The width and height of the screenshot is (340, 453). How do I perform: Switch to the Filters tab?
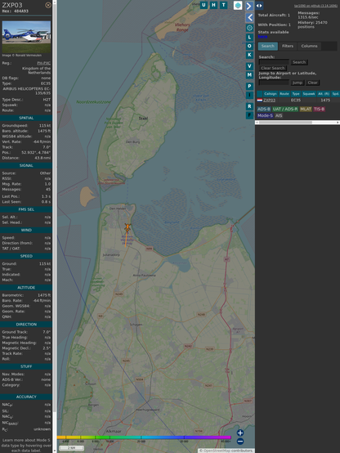(x=288, y=46)
